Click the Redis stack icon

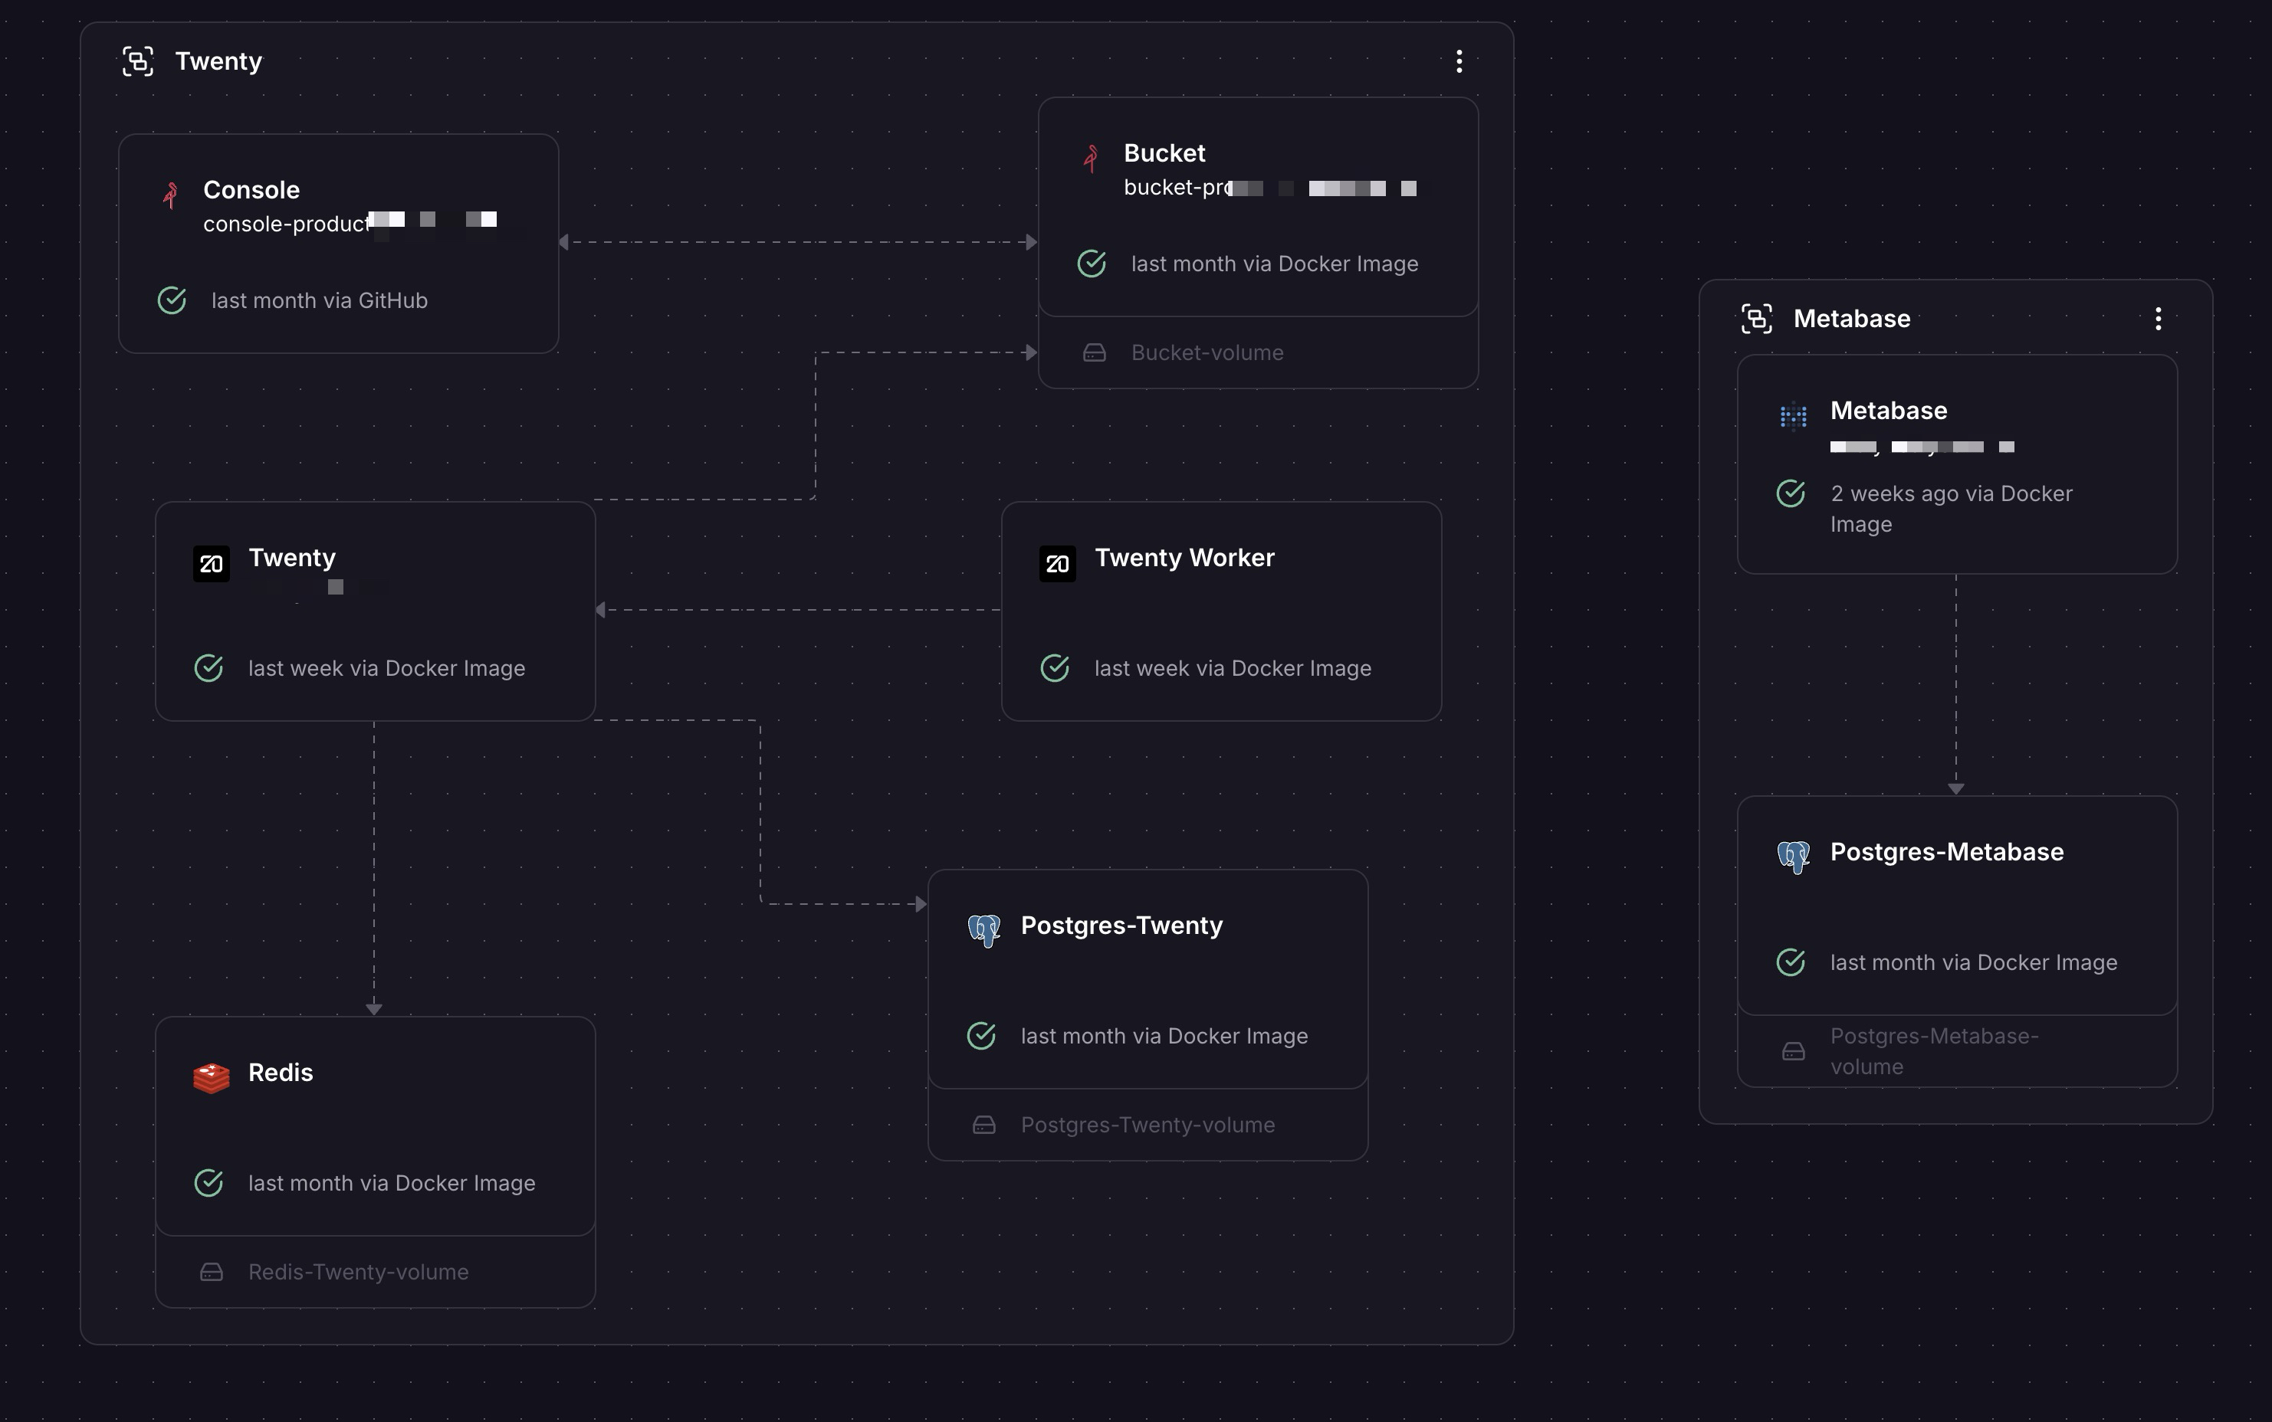[x=211, y=1078]
